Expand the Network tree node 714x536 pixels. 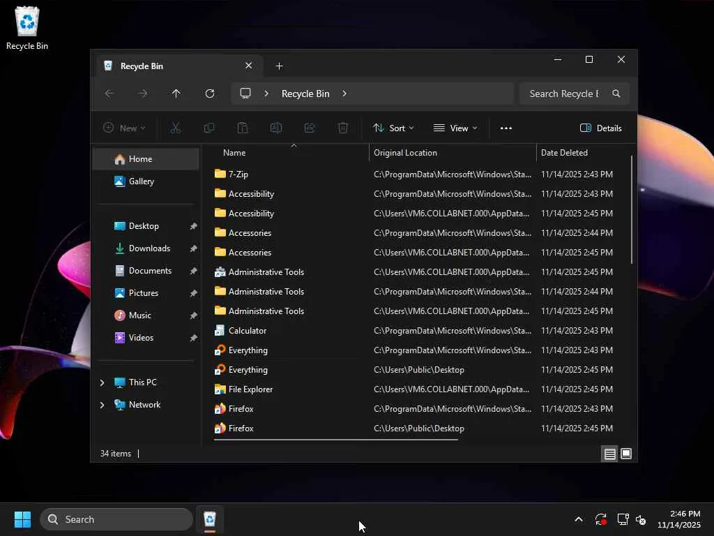(102, 405)
